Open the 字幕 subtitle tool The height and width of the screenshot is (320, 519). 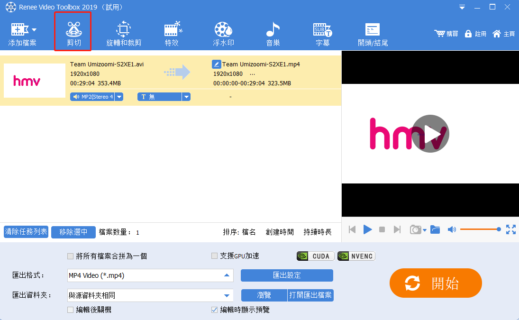(323, 34)
